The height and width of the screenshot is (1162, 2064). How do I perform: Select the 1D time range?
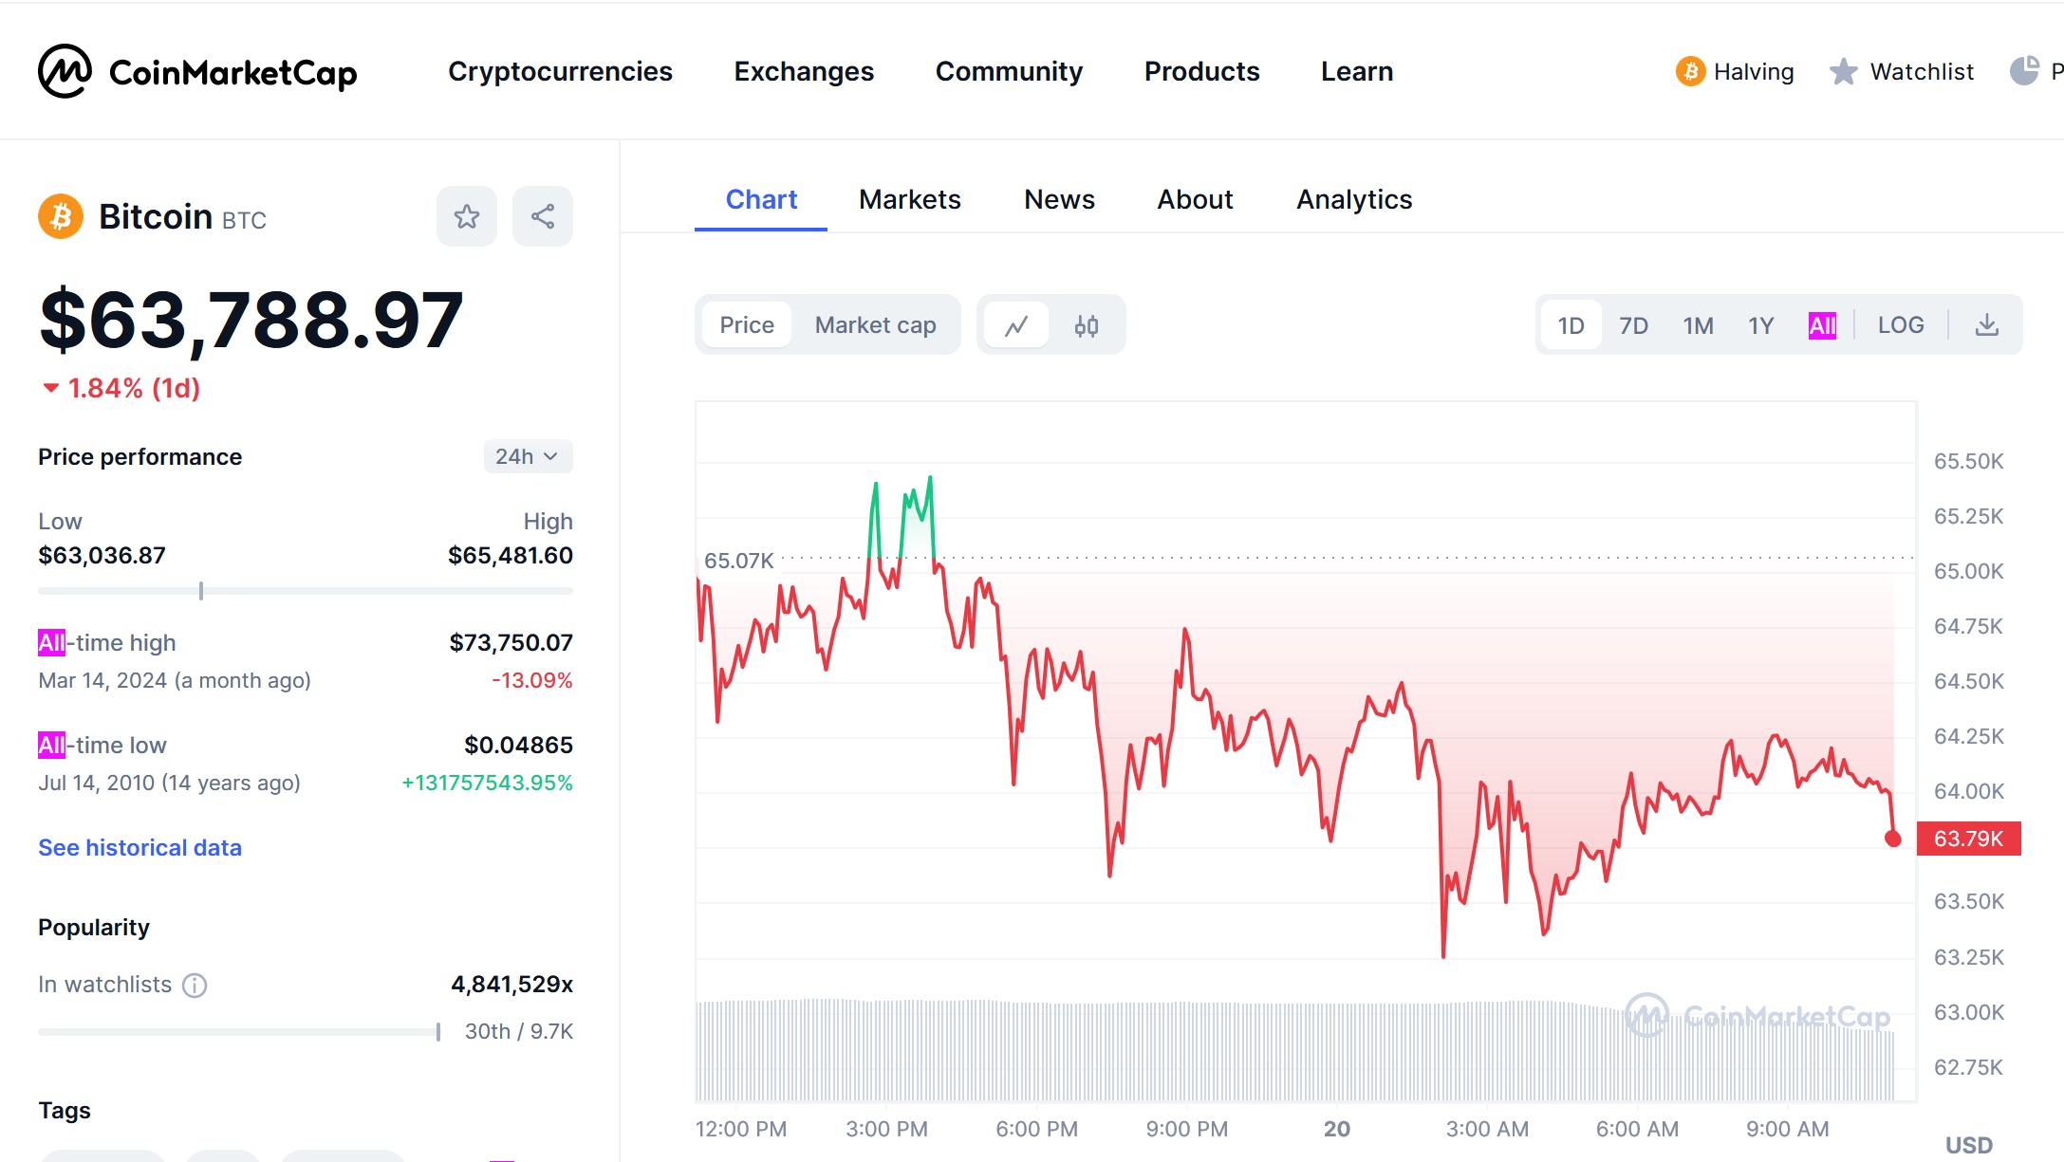coord(1571,325)
